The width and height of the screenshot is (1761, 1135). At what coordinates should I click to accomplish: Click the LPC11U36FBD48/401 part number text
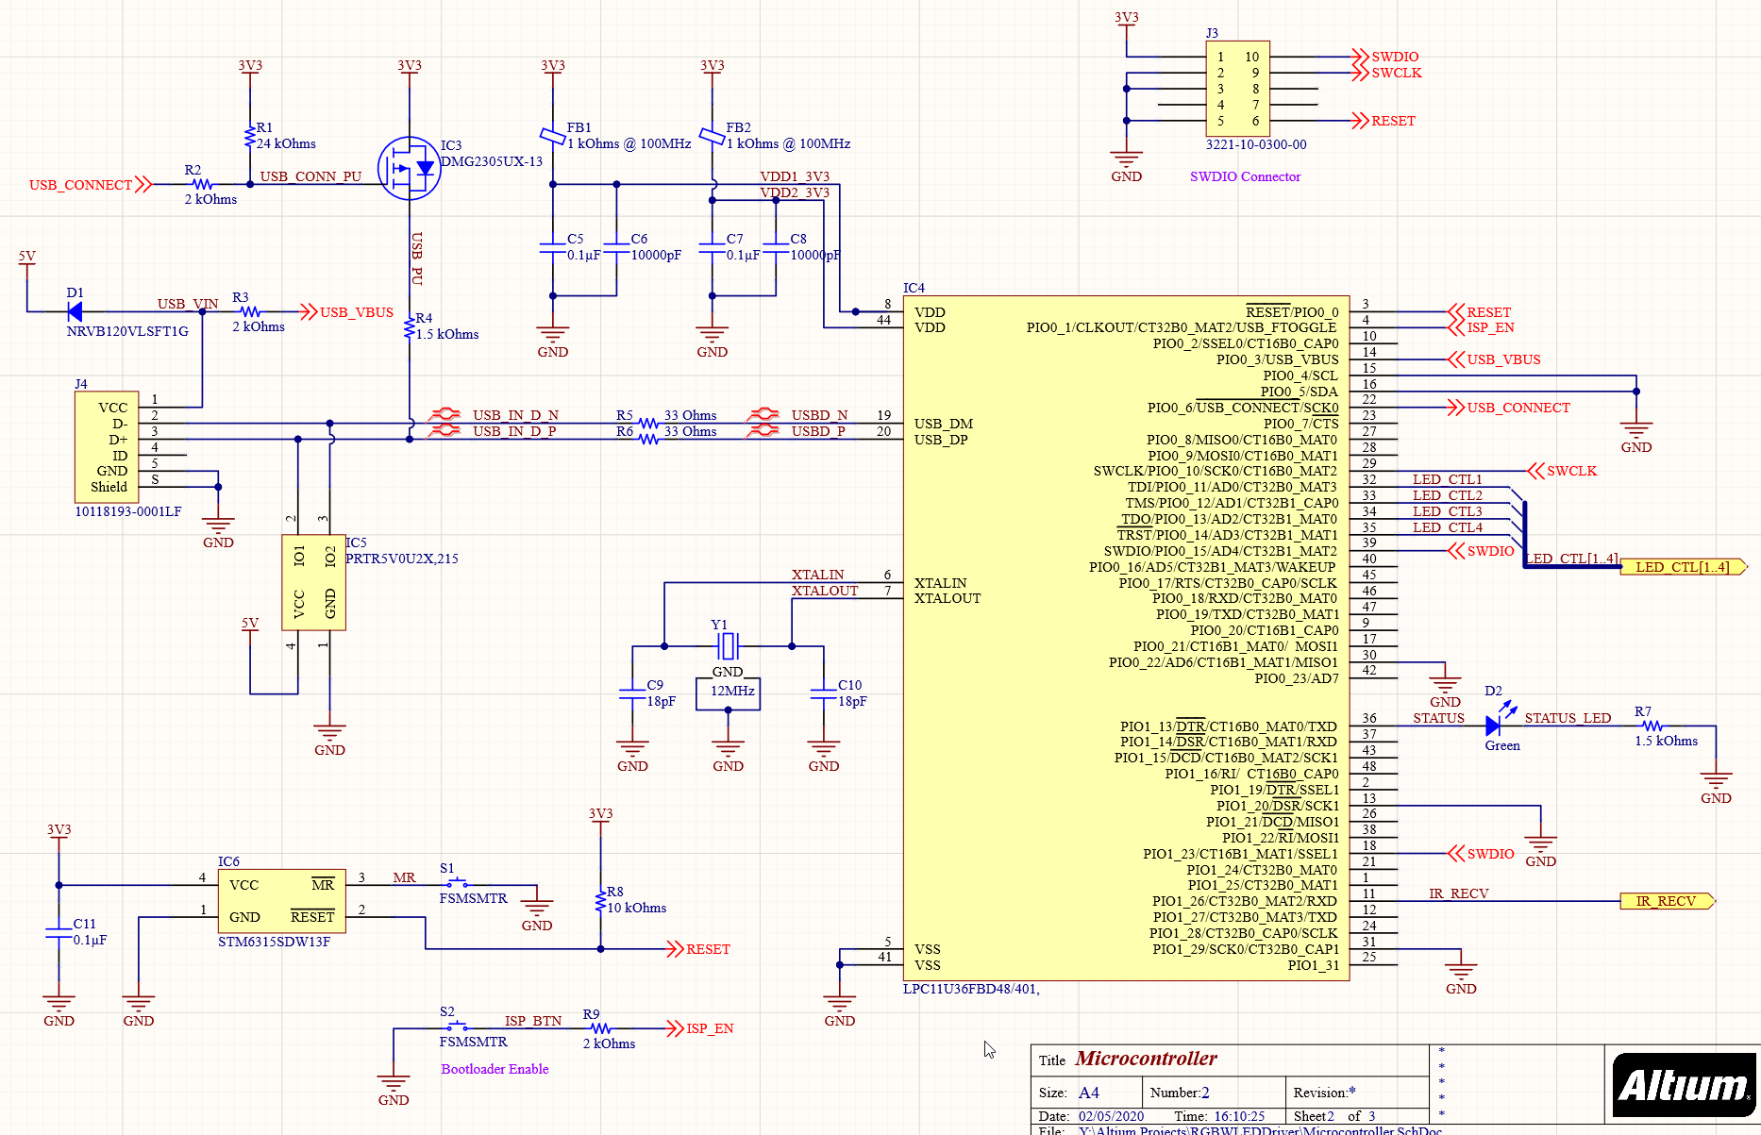[971, 989]
